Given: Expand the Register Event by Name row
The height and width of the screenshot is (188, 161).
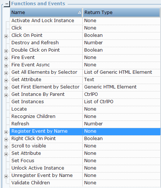Looking at the screenshot, I should pyautogui.click(x=6, y=132).
